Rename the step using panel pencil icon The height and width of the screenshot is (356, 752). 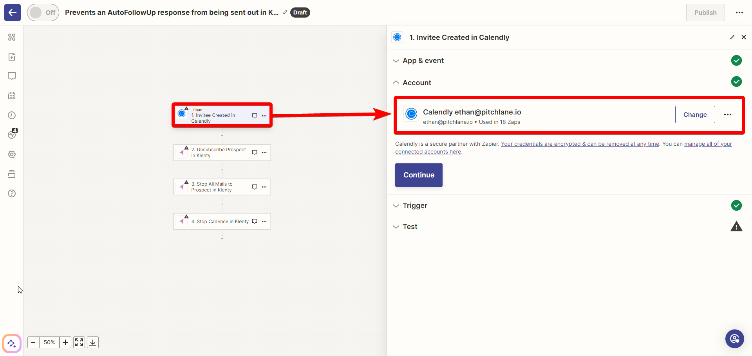pos(732,37)
